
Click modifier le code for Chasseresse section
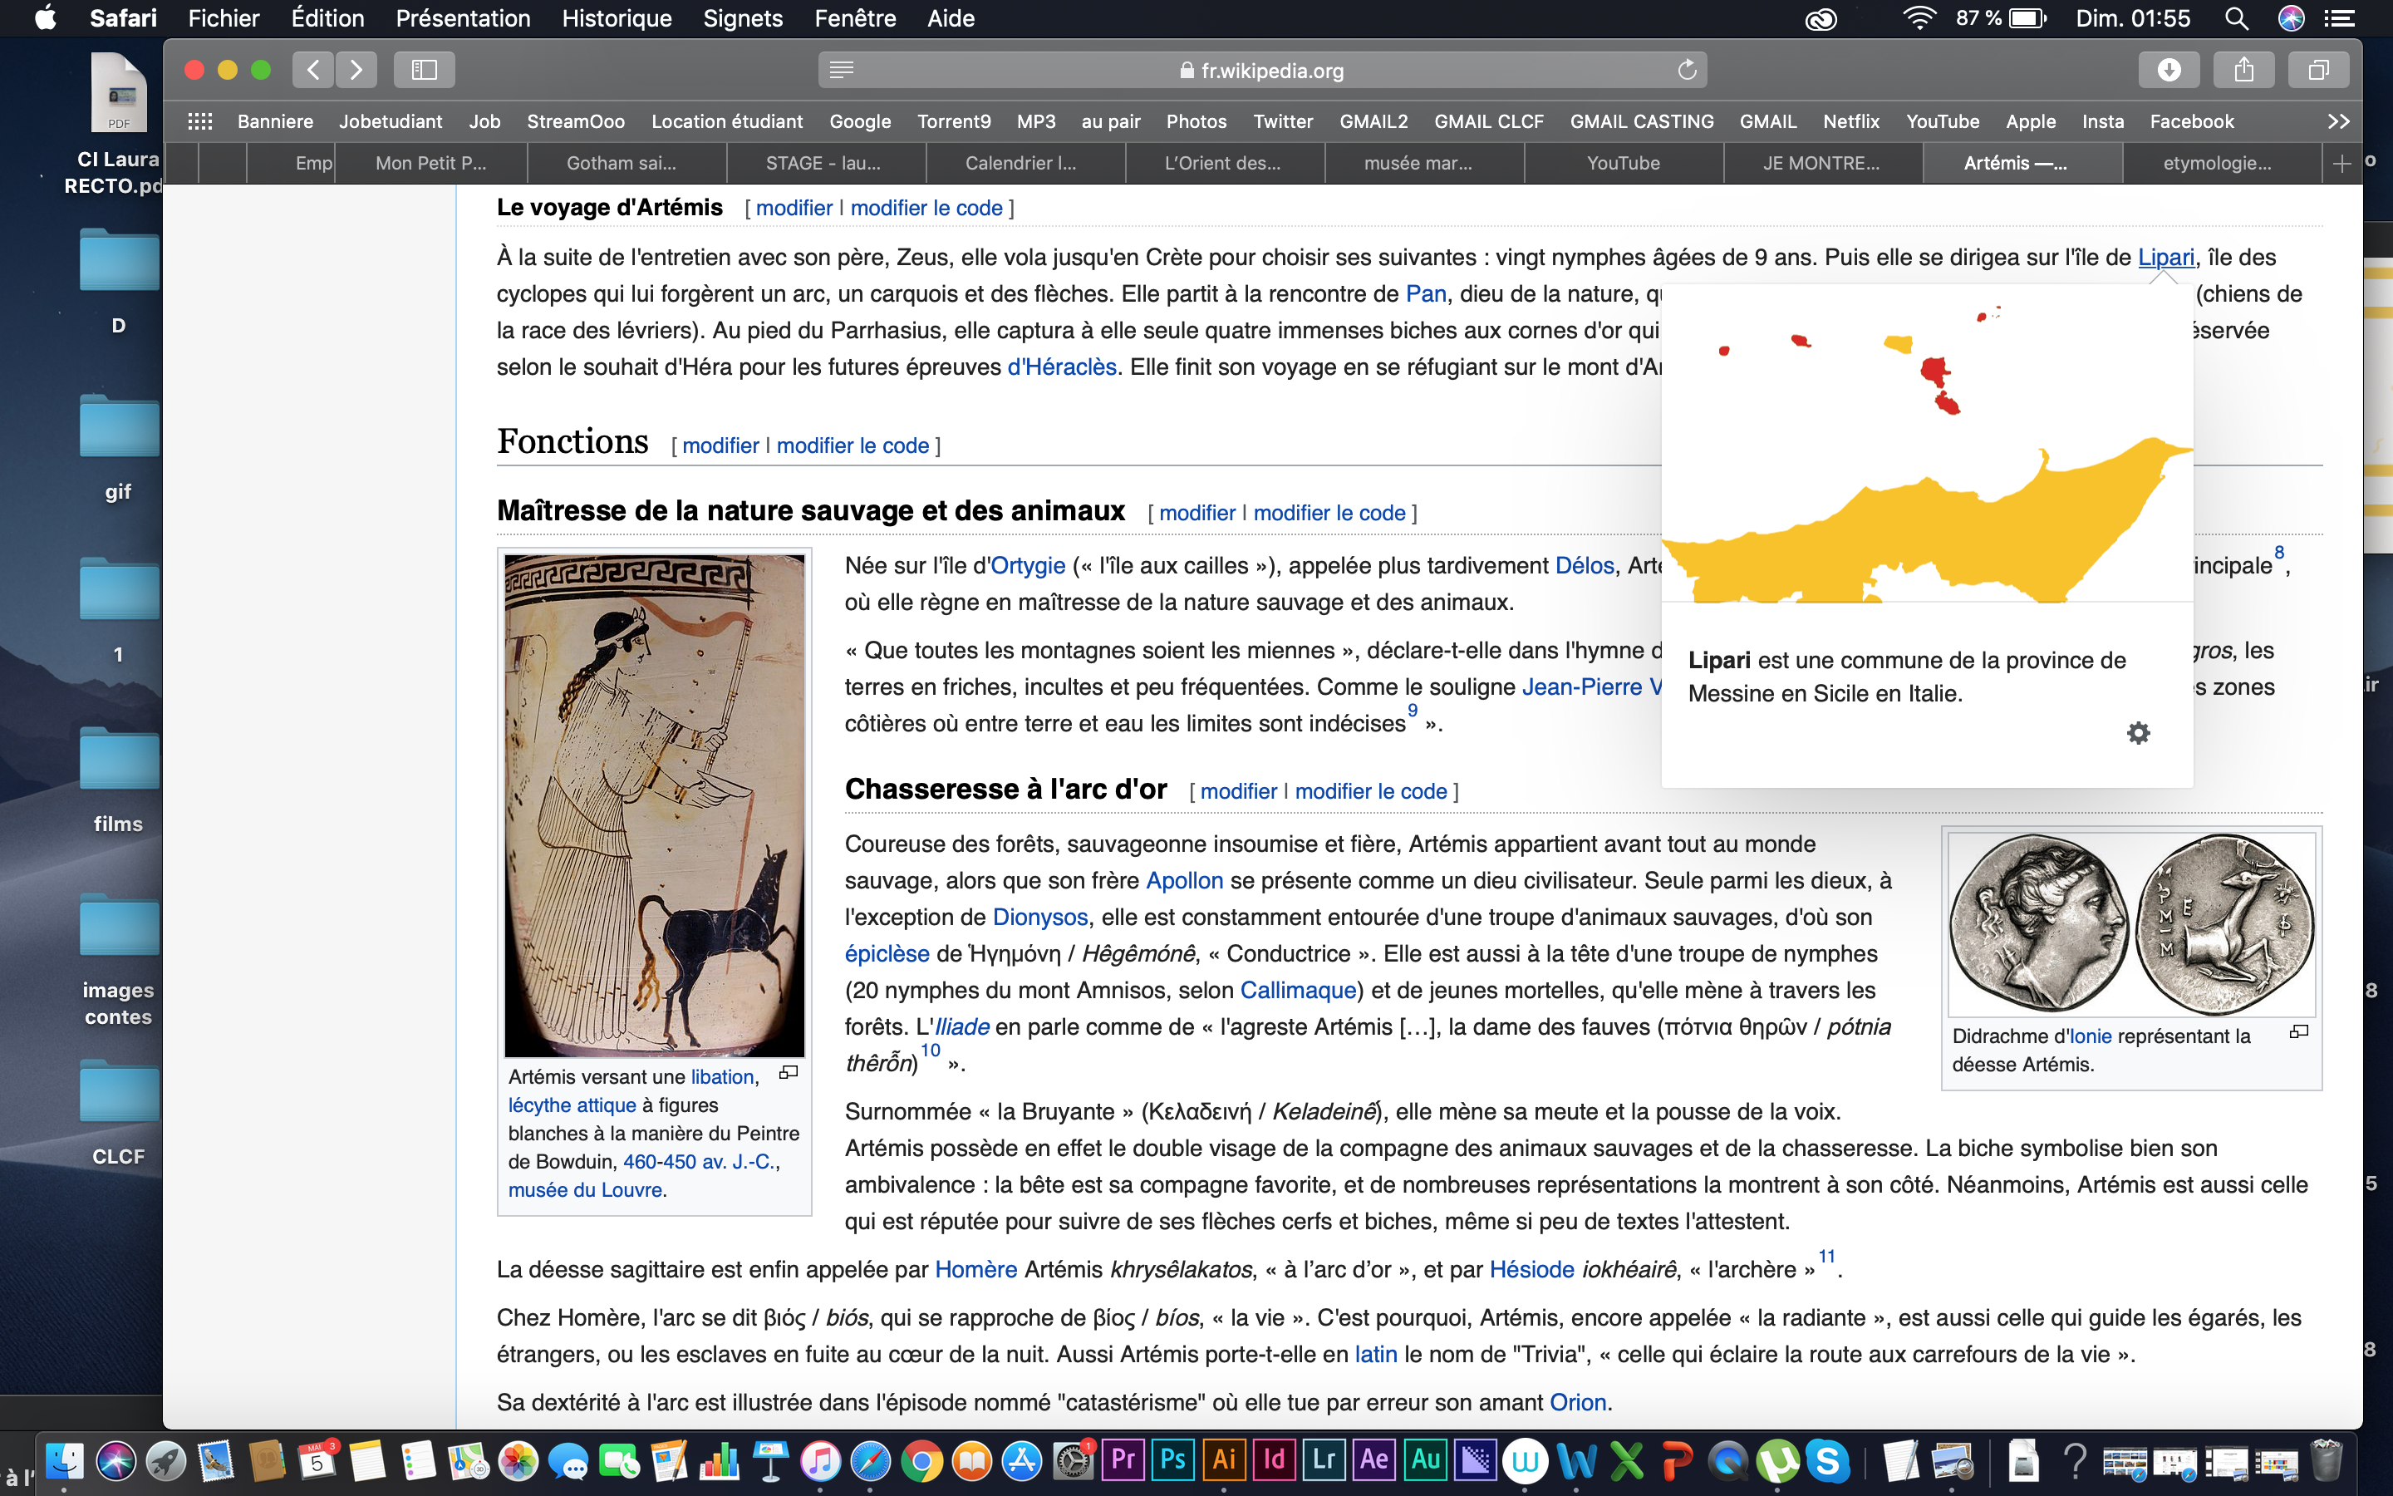1370,791
